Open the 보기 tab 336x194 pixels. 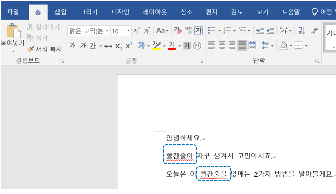[263, 12]
